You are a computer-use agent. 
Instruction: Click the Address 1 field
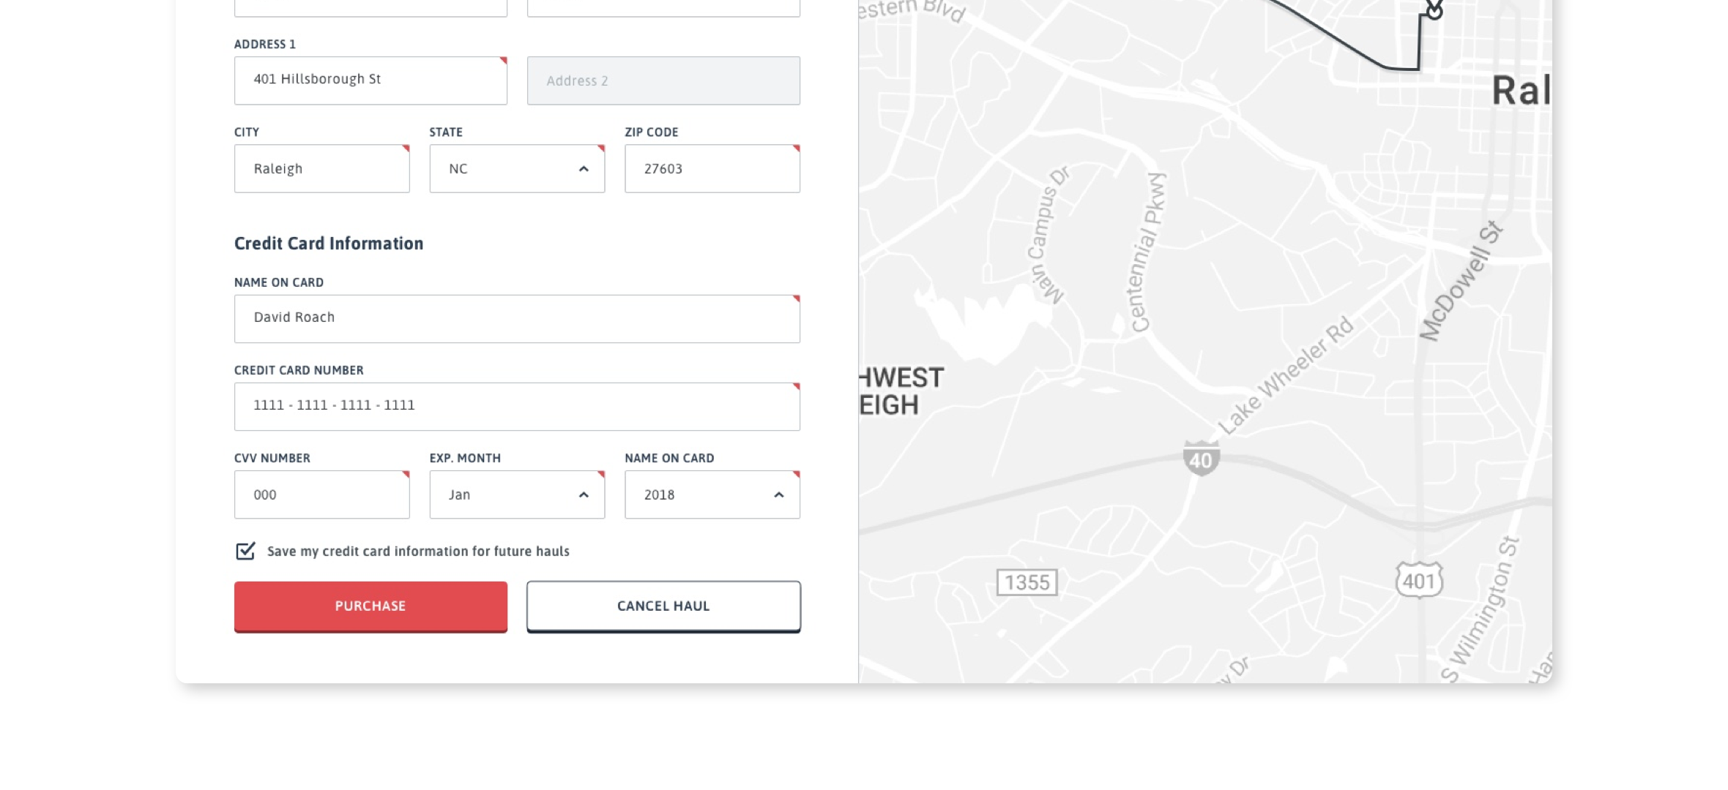370,80
